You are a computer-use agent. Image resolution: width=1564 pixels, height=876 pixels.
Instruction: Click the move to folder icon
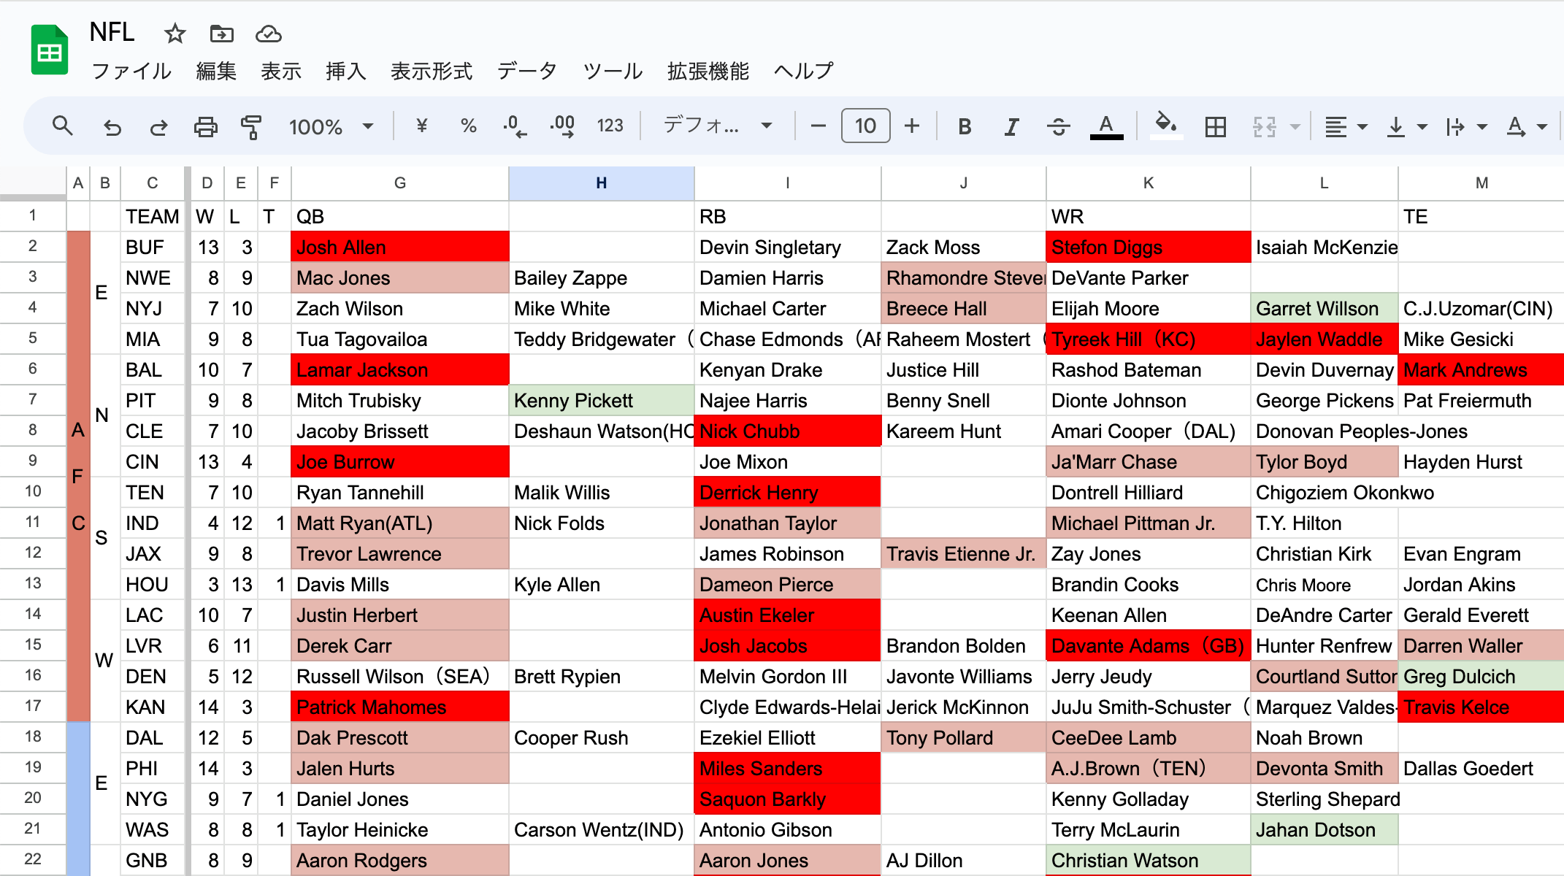[221, 34]
